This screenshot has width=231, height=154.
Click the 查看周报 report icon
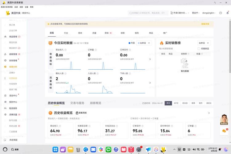coord(77,113)
